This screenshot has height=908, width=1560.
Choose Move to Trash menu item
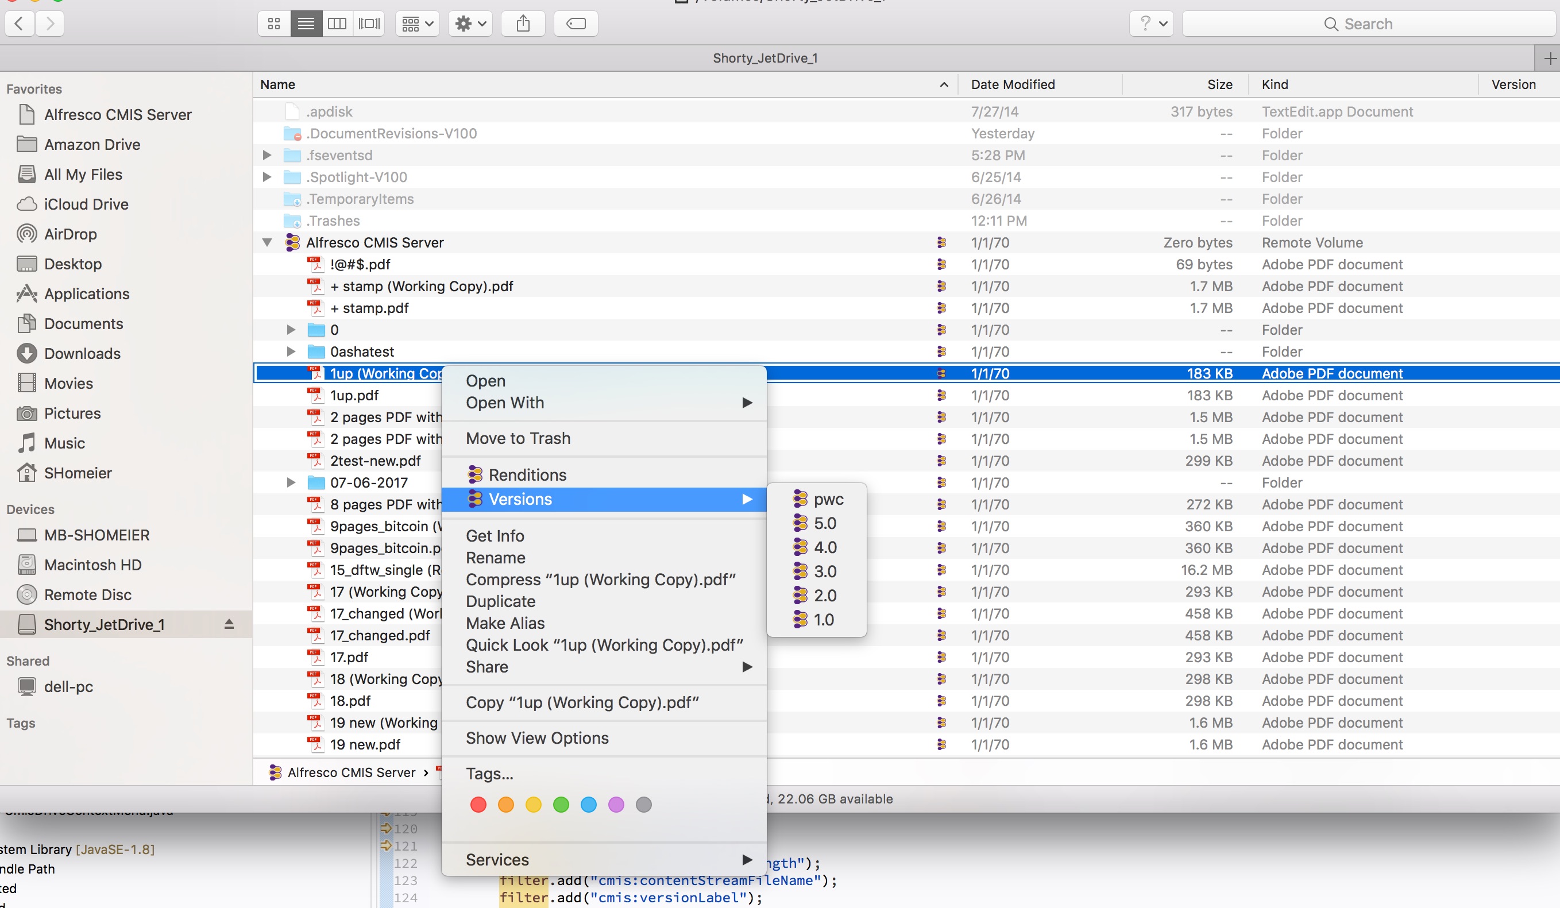(x=518, y=438)
